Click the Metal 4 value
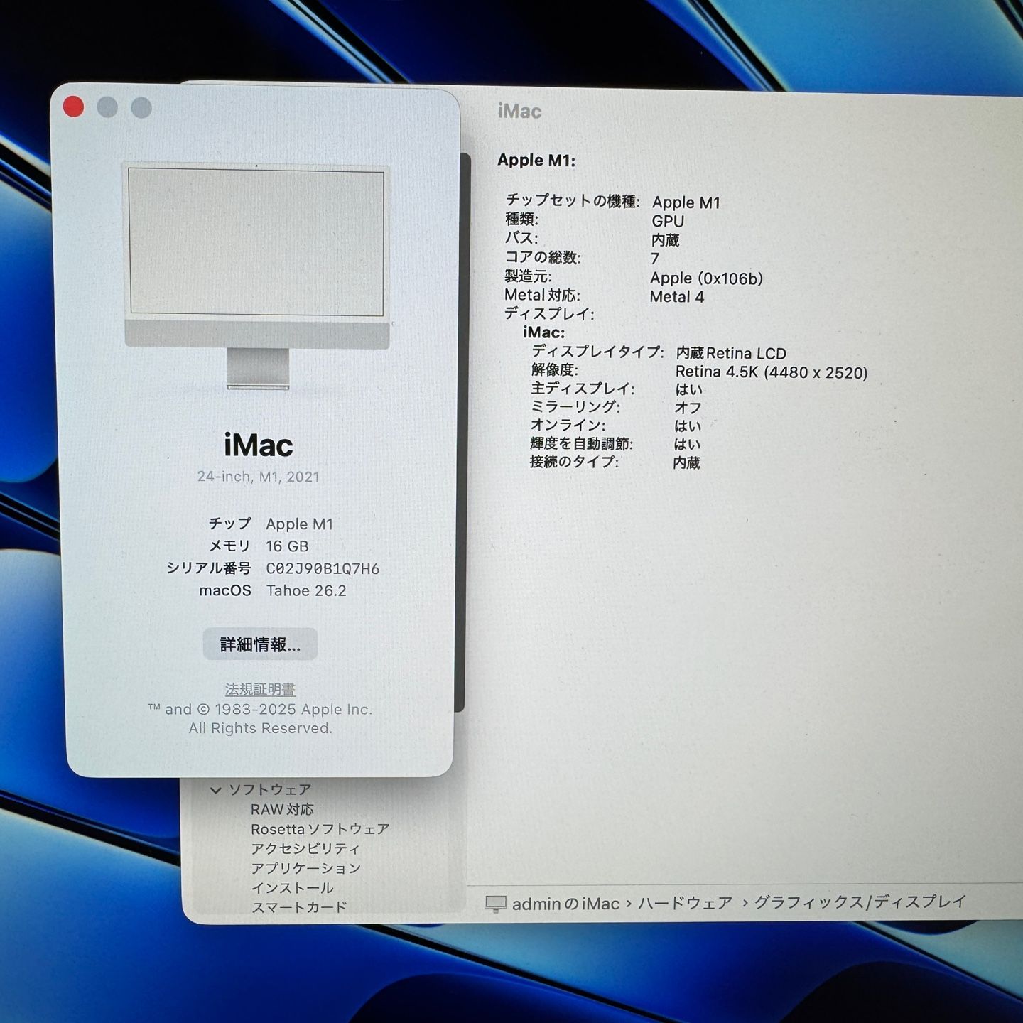The height and width of the screenshot is (1023, 1023). 677,297
